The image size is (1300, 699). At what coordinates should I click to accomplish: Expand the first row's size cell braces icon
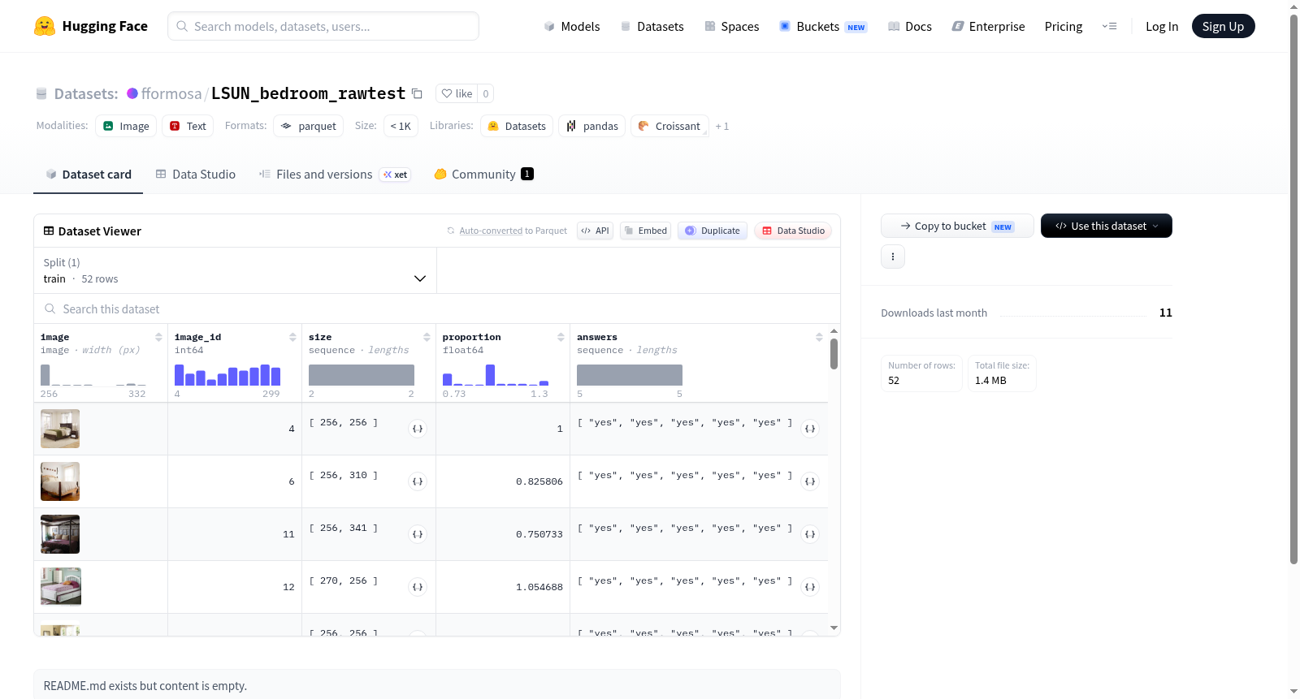[x=418, y=429]
